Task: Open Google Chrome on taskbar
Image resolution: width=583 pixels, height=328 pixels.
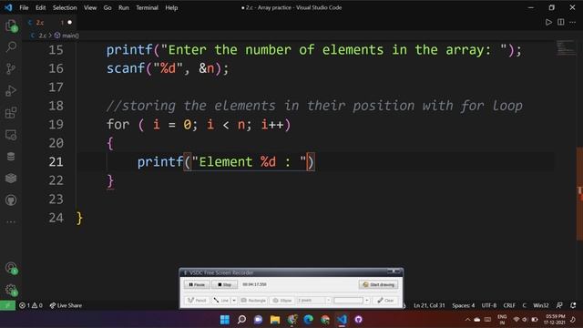Action: (x=325, y=320)
